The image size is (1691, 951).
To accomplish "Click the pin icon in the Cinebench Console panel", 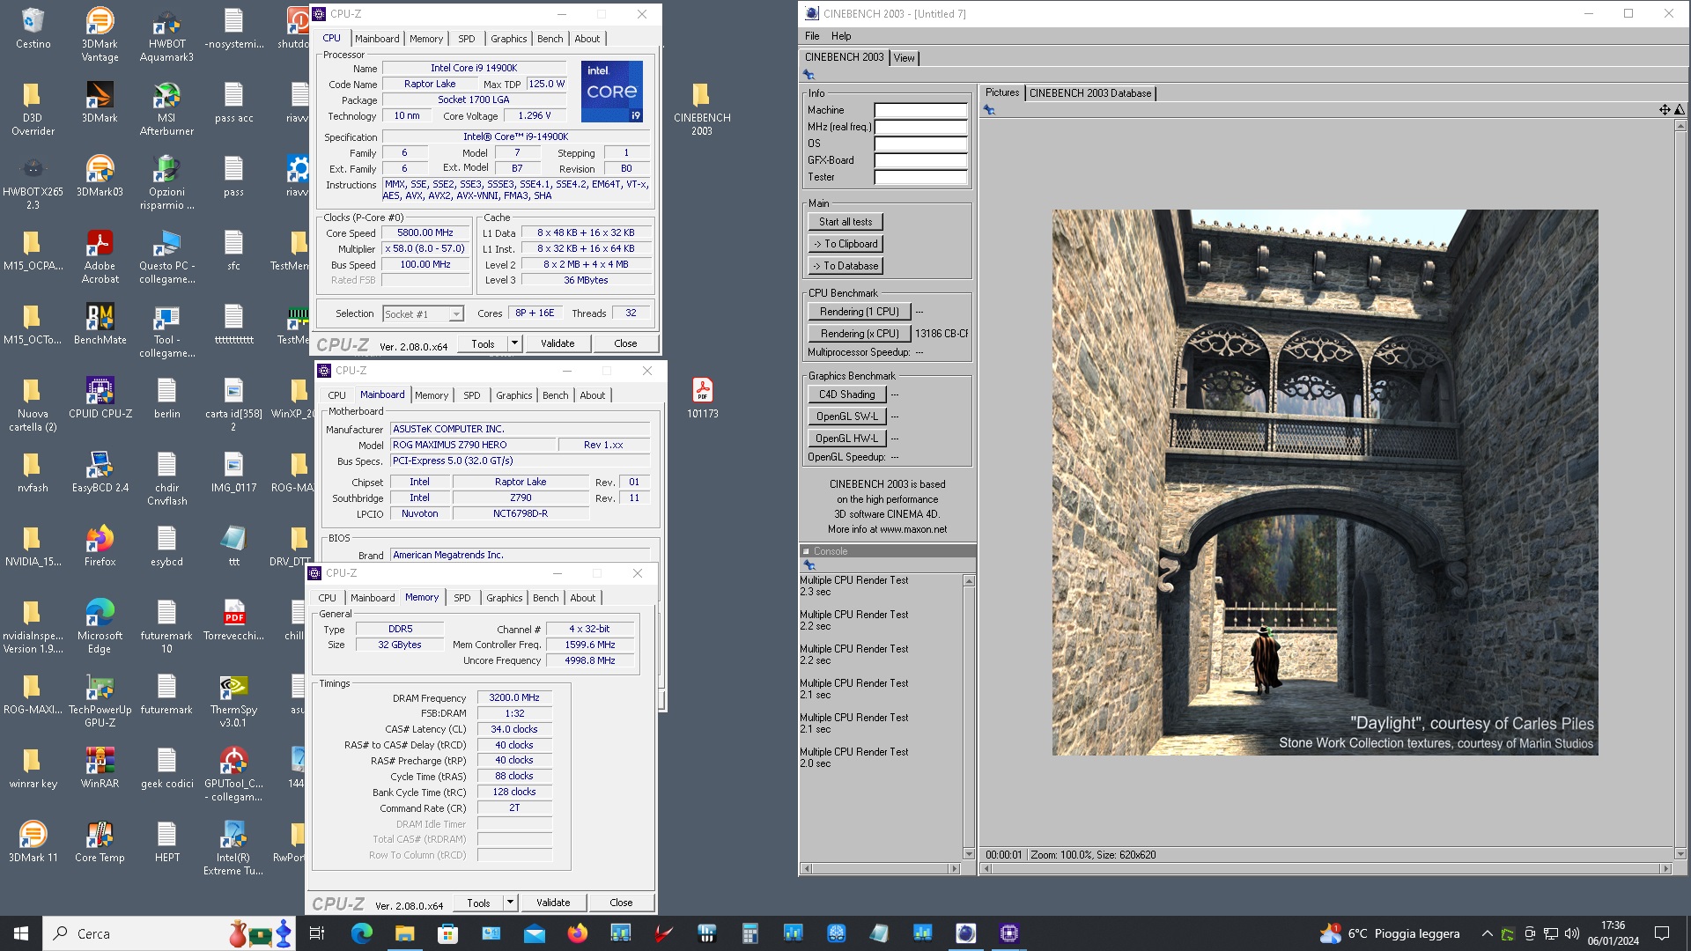I will tap(809, 565).
